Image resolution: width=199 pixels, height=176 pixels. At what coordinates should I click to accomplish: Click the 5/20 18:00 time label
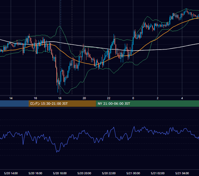click(x=60, y=173)
